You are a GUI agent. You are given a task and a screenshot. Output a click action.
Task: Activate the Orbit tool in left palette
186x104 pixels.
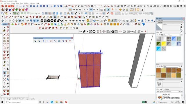point(4,73)
